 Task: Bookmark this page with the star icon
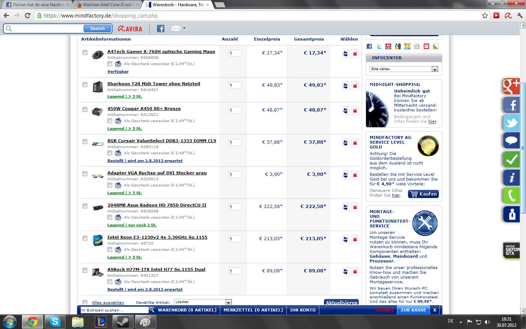[485, 15]
